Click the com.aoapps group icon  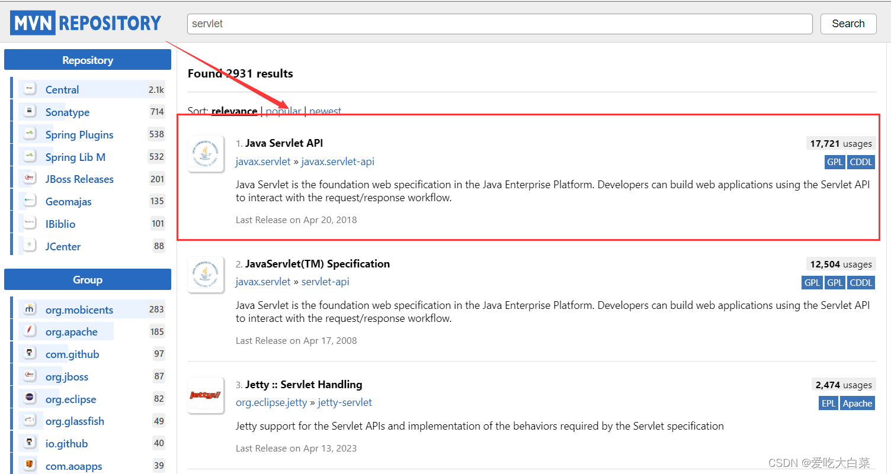29,465
